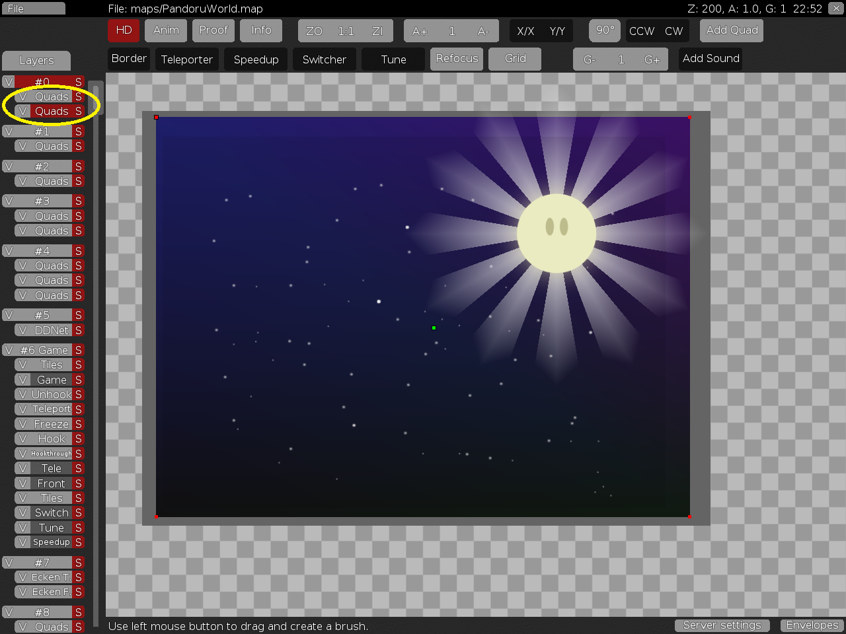Image resolution: width=846 pixels, height=634 pixels.
Task: Toggle the Grid display
Action: pos(515,59)
